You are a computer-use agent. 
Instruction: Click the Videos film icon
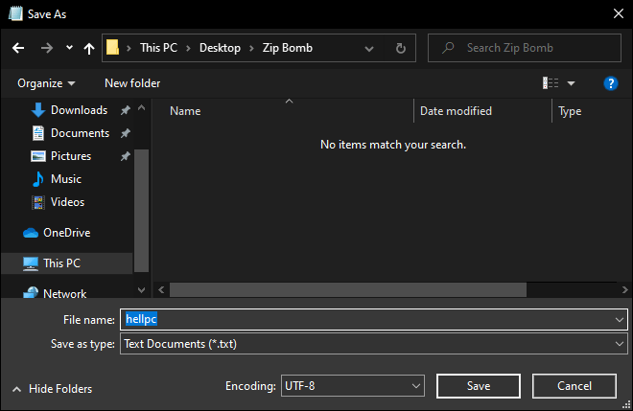[38, 202]
